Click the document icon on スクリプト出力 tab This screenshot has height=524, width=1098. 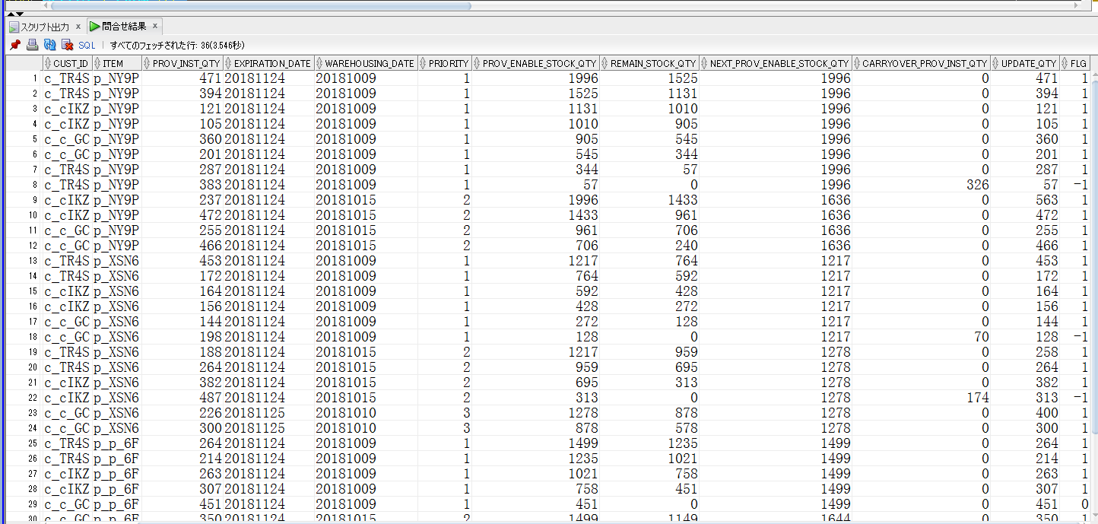point(13,25)
